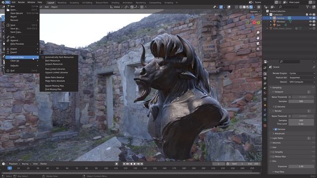
Task: Jump to timeline start frame
Action: pos(124,164)
